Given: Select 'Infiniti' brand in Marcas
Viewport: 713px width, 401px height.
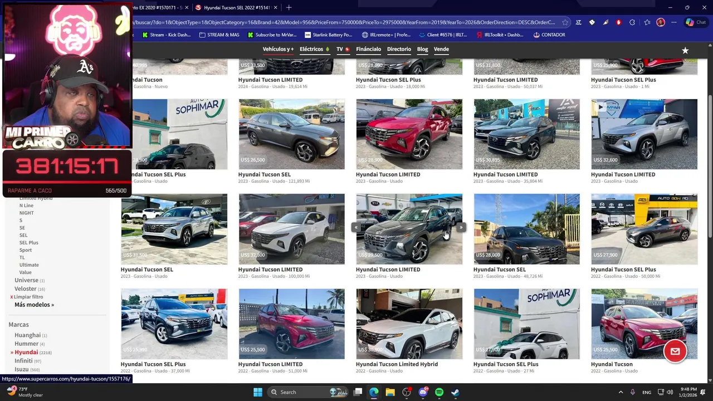Looking at the screenshot, I should [23, 361].
